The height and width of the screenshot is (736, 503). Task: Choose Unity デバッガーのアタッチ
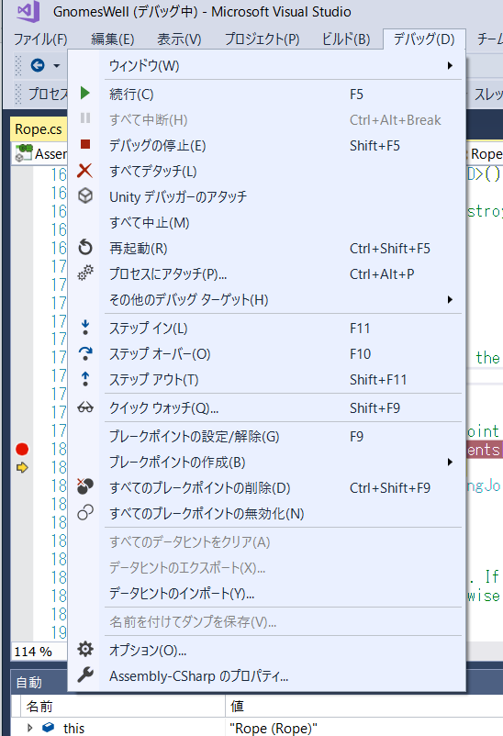[267, 196]
